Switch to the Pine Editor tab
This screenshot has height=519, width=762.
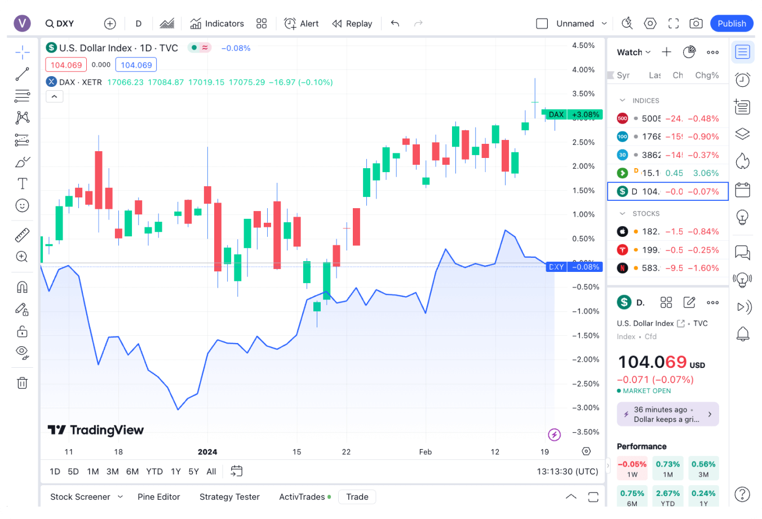tap(159, 496)
